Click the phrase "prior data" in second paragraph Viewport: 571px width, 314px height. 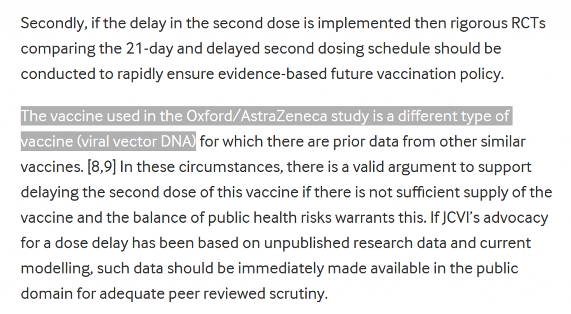coord(366,141)
